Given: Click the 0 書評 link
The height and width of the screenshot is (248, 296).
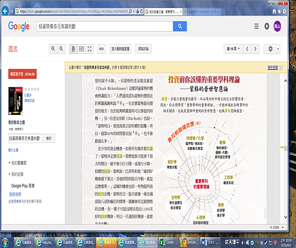Looking at the screenshot, I should tap(28, 95).
